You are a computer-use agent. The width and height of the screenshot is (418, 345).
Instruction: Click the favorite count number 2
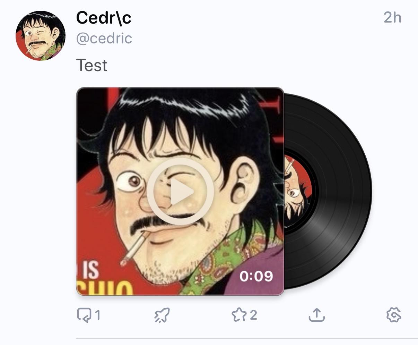[253, 315]
